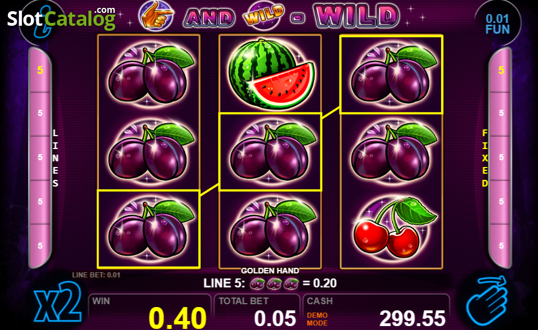Select the top 5 on the right fixed bar
538x330 pixels.
pos(501,71)
